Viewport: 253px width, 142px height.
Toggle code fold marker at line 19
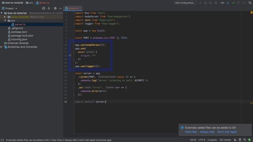pos(74,77)
